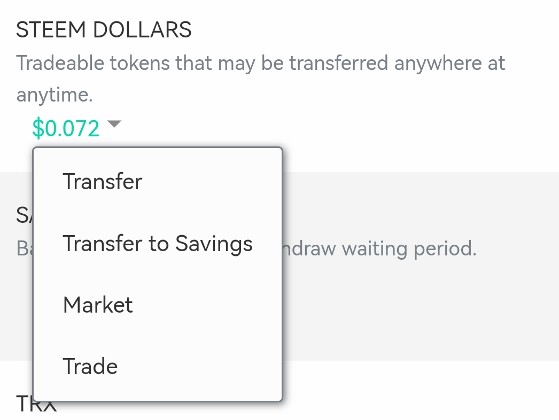Select the Trade menu entry
This screenshot has height=420, width=559.
[90, 367]
